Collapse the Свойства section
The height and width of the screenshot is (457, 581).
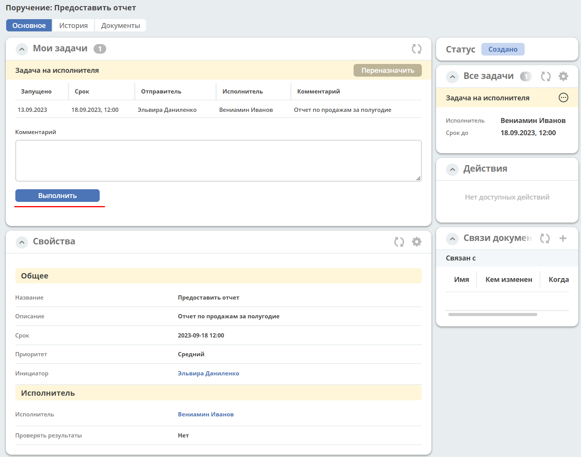tap(22, 242)
